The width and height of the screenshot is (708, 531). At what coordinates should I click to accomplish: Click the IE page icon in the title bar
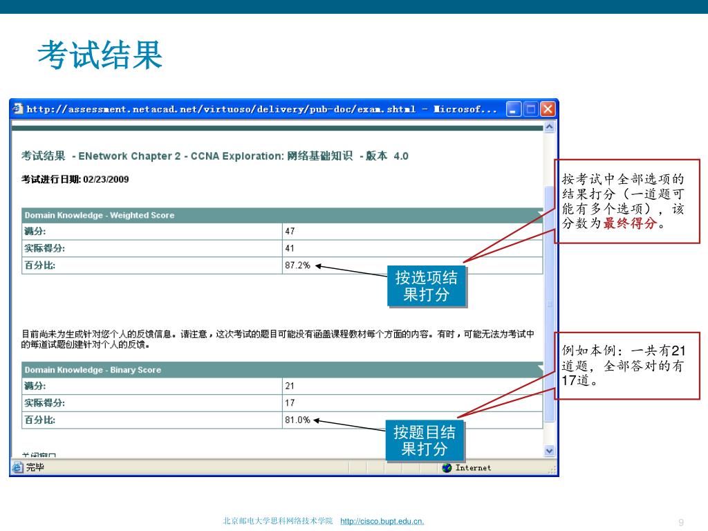pos(17,109)
